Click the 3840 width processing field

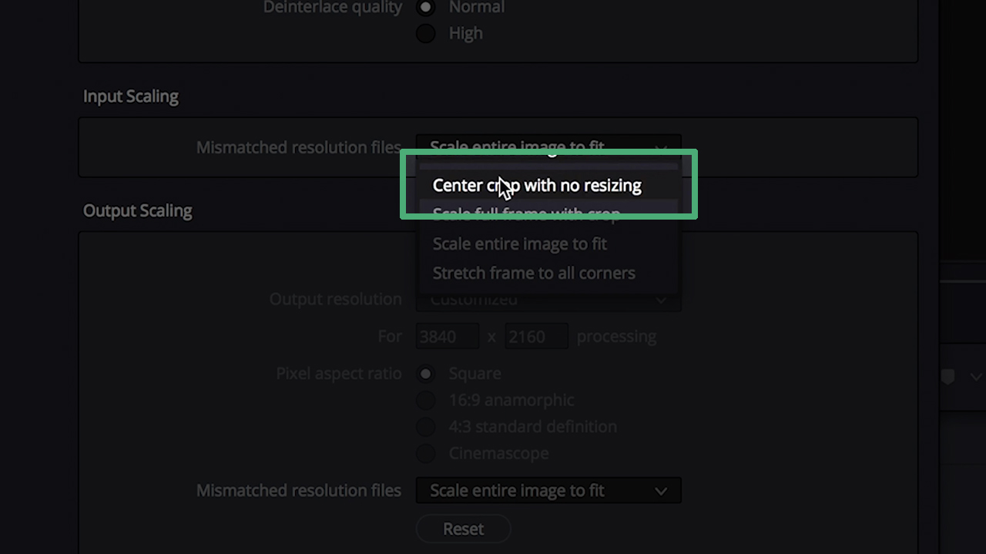(x=447, y=336)
